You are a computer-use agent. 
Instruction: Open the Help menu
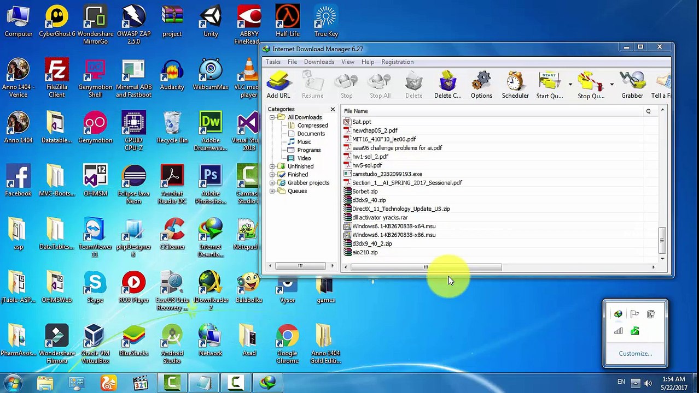pos(368,62)
